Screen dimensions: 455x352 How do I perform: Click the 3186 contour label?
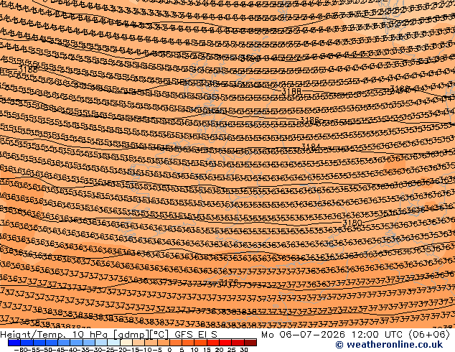(x=309, y=120)
